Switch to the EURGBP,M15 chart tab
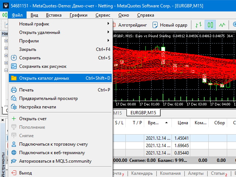The width and height of the screenshot is (236, 177). tap(143, 113)
